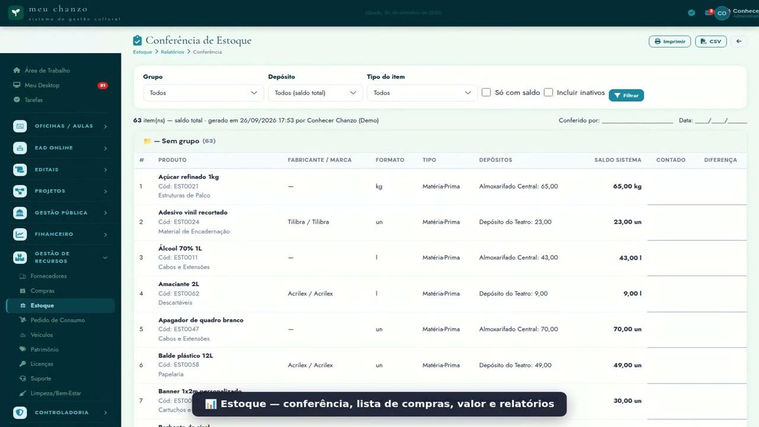Click the Gestão de Recursos icon
Viewport: 759px width, 427px height.
[x=20, y=257]
